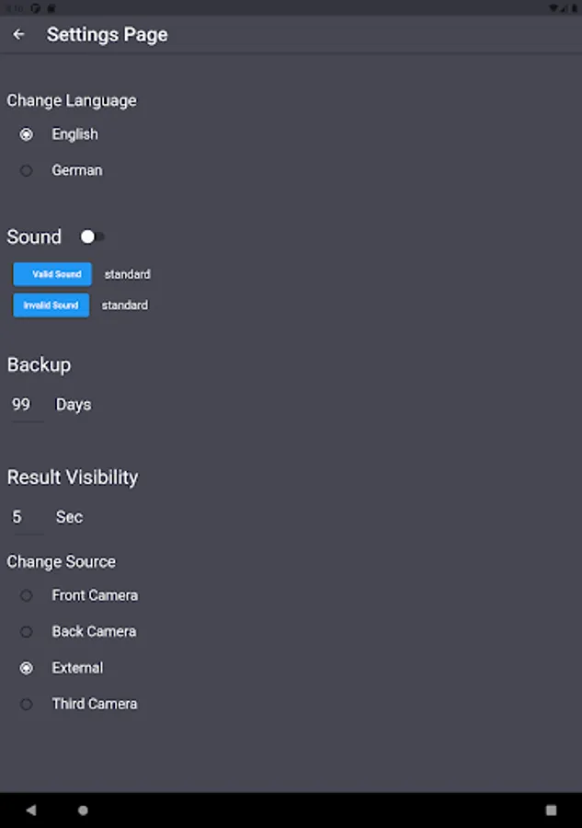The image size is (582, 828).
Task: Open recent apps with square button
Action: (551, 810)
